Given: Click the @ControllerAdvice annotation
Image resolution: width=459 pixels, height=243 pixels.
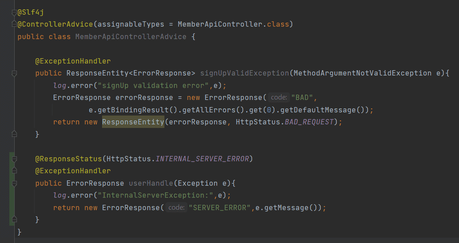Looking at the screenshot, I should (x=55, y=24).
